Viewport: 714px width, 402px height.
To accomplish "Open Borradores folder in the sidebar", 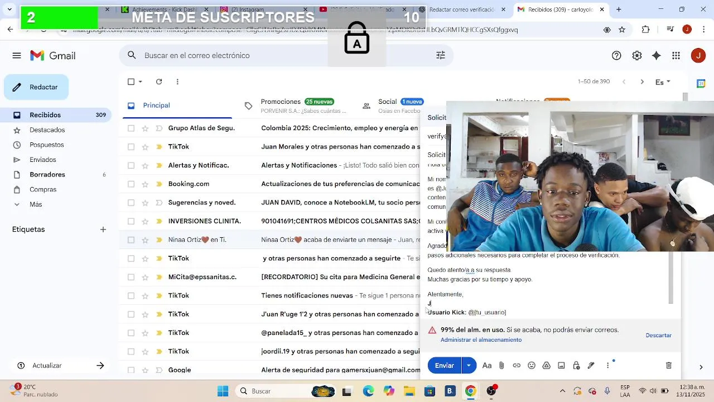I will [x=47, y=175].
